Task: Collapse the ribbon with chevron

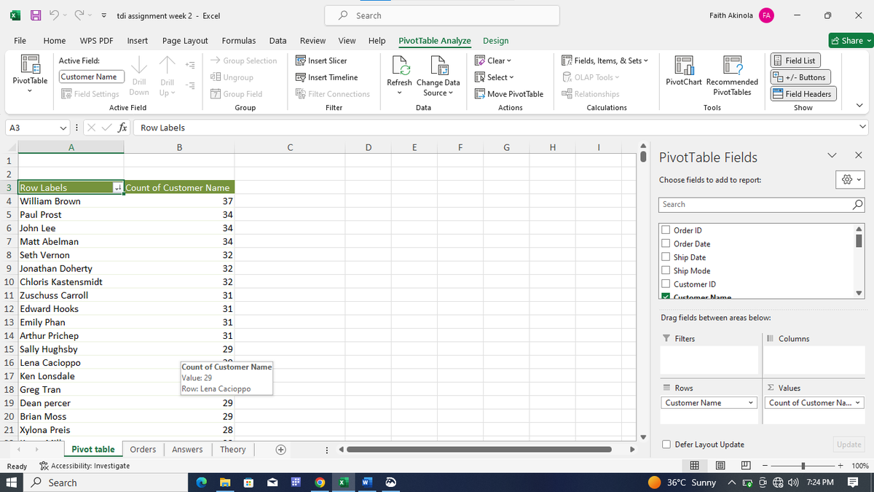Action: [860, 107]
